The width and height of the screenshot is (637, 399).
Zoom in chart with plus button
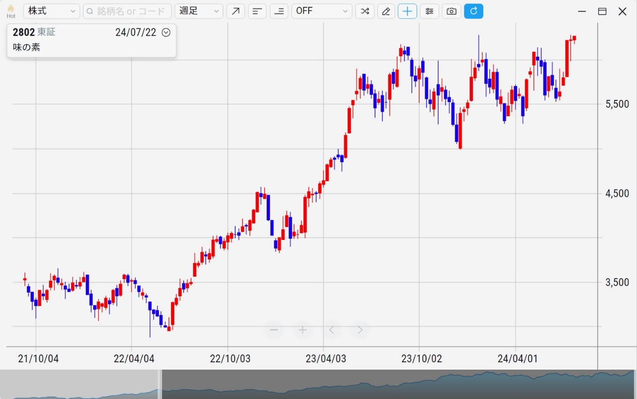(x=302, y=330)
